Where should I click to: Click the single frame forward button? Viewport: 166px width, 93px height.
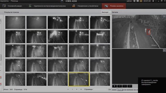click(x=130, y=86)
